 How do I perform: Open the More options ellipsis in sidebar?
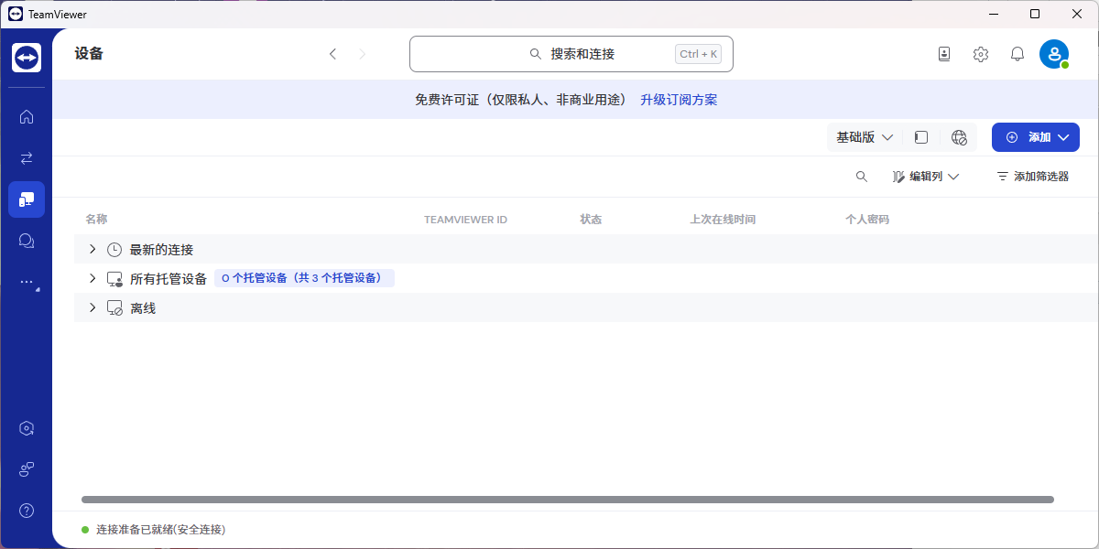(x=27, y=282)
